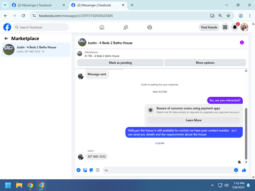Open the Facebook menu grid icon
The width and height of the screenshot is (255, 191).
click(x=225, y=27)
